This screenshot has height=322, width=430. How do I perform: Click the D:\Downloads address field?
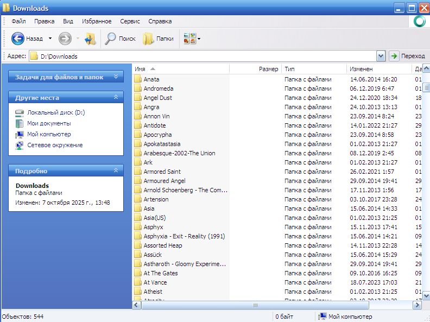pos(203,56)
